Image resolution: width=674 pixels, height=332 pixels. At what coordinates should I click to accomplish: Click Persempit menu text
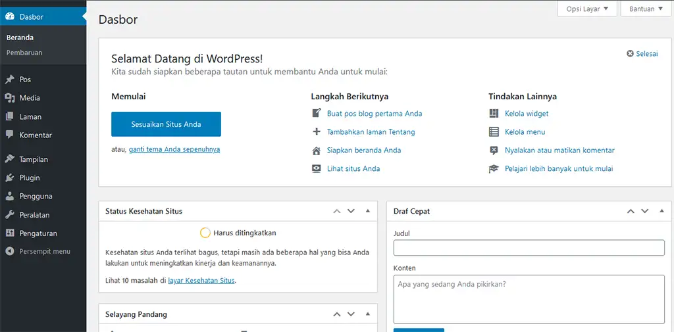(45, 251)
